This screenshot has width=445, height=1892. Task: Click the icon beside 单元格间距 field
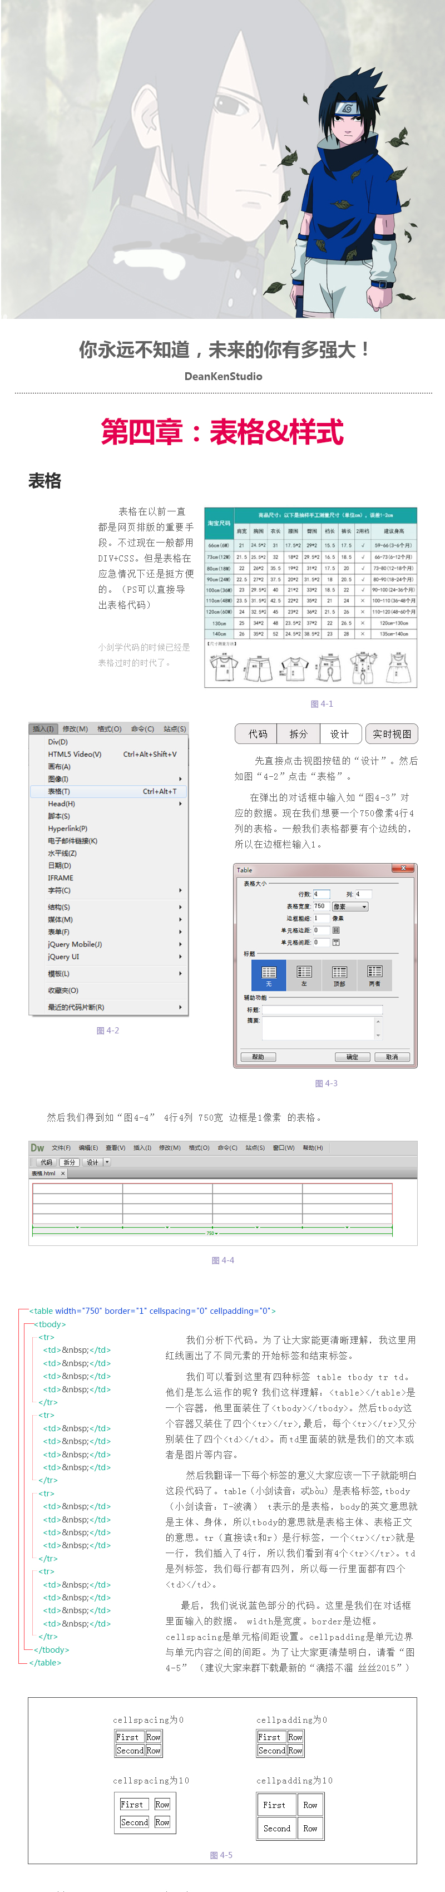pyautogui.click(x=337, y=942)
